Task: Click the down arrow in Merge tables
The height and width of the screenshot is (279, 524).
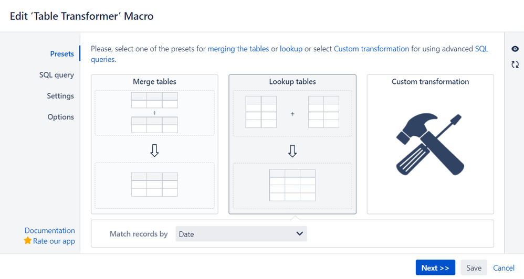Action: tap(154, 151)
